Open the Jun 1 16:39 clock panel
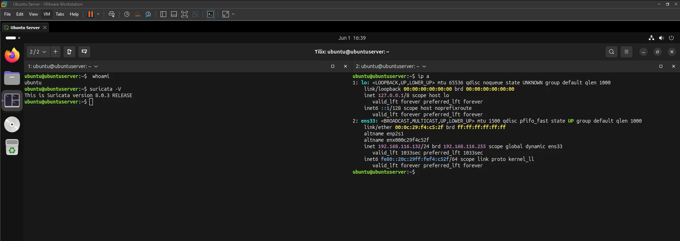 coord(352,38)
